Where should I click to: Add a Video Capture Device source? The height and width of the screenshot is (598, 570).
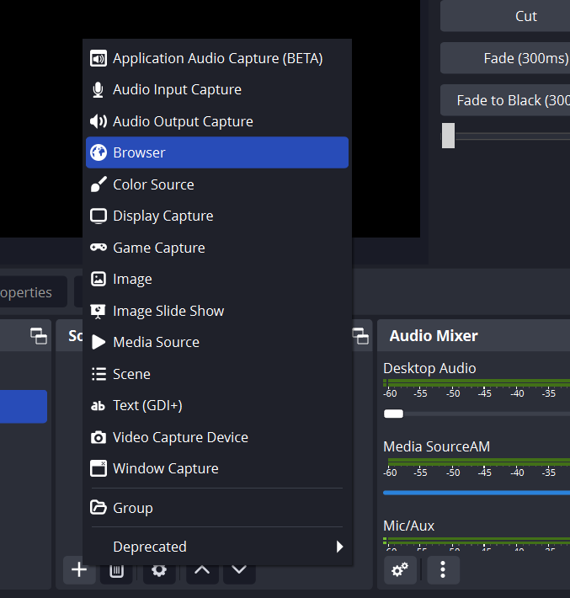tap(217, 437)
